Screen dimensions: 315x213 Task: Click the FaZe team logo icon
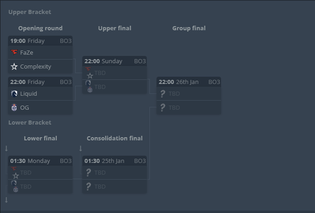[x=14, y=52]
